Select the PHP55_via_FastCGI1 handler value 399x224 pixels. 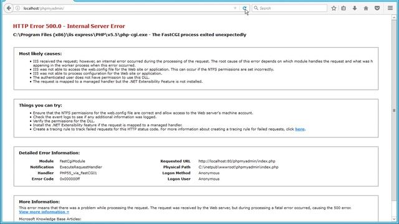click(78, 173)
